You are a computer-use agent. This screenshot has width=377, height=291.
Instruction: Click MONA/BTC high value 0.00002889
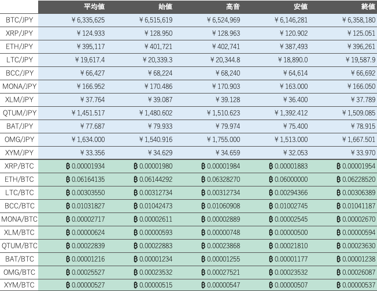[x=221, y=219]
